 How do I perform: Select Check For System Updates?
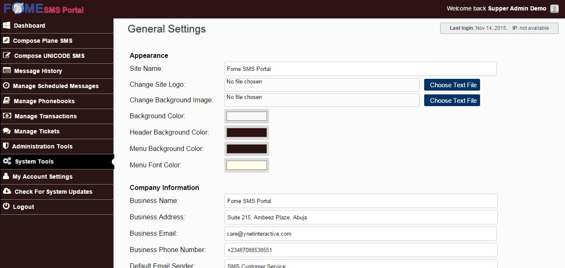(x=53, y=192)
